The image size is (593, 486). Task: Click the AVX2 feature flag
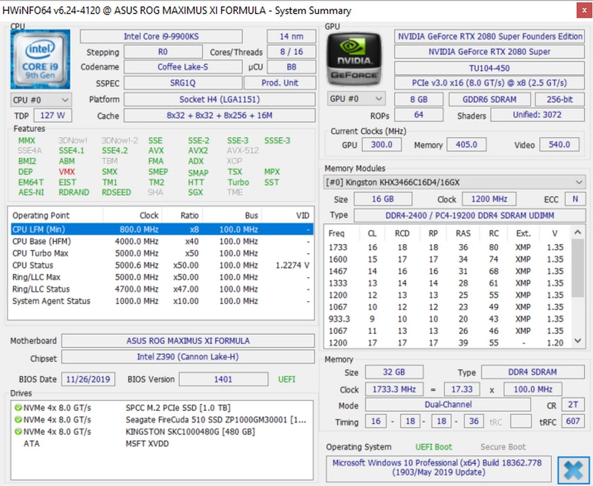click(x=198, y=151)
